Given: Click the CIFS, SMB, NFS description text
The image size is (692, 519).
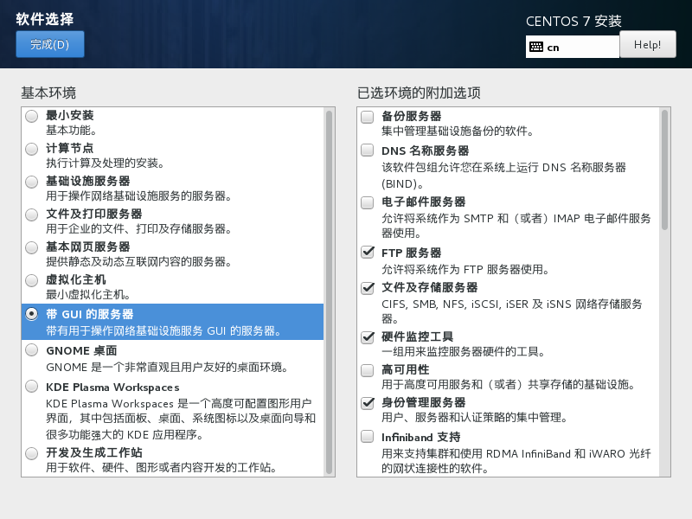Looking at the screenshot, I should (512, 311).
